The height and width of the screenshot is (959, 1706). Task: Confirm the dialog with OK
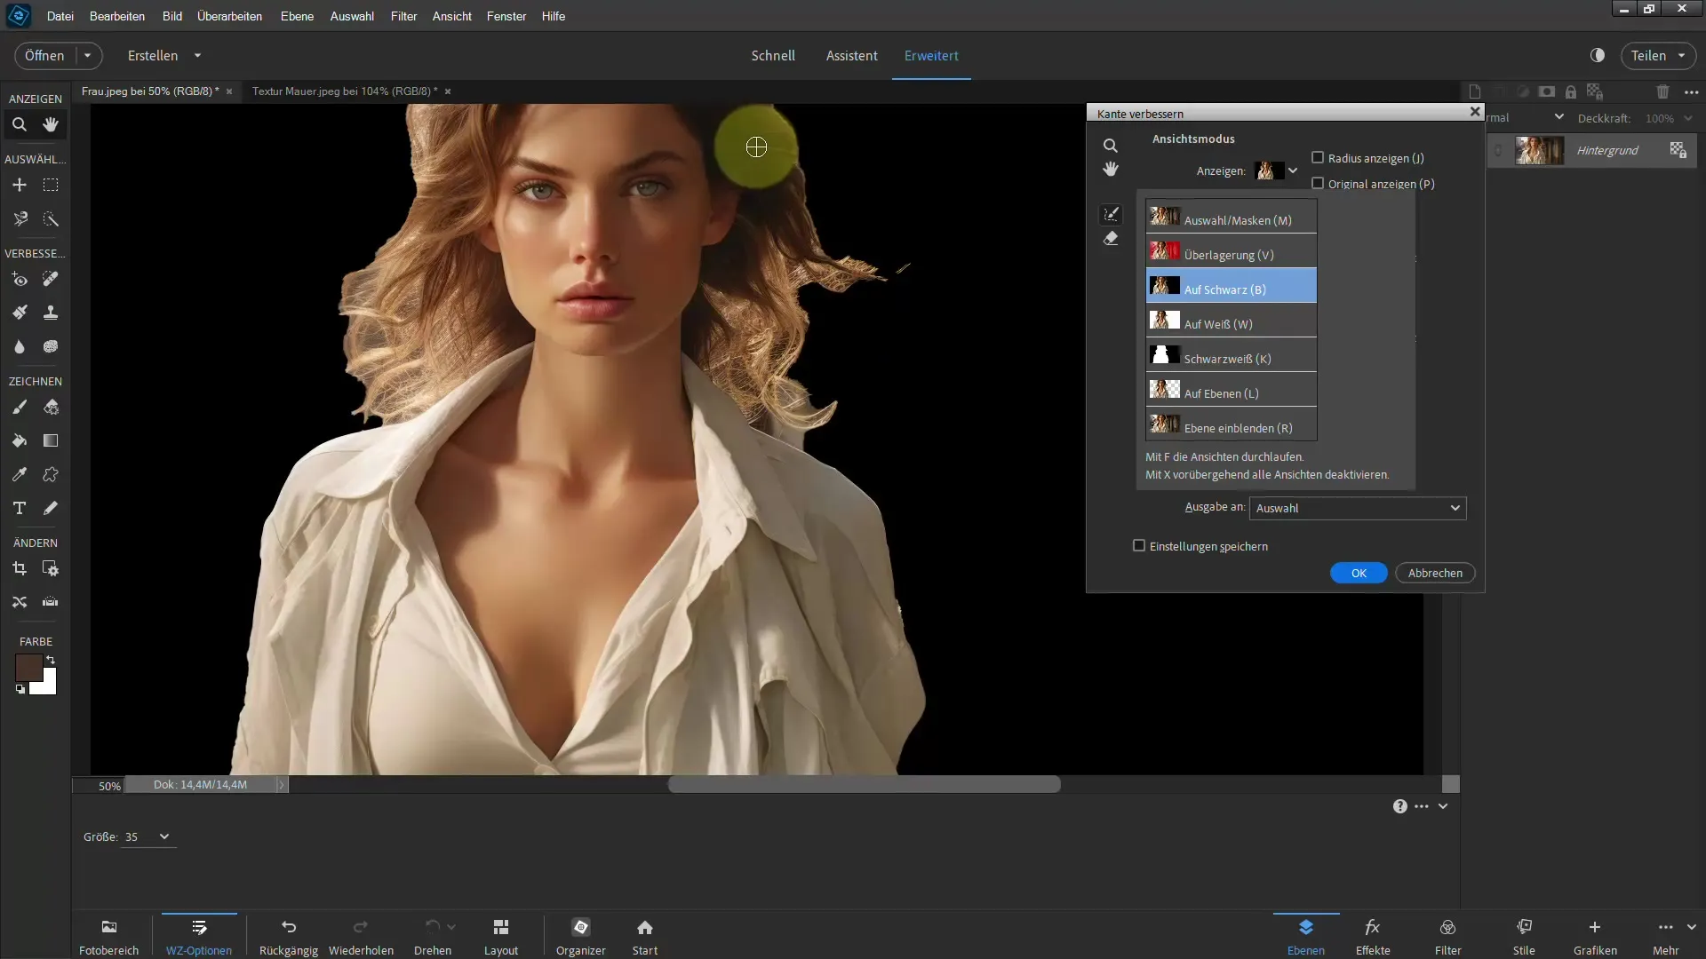[x=1358, y=574]
